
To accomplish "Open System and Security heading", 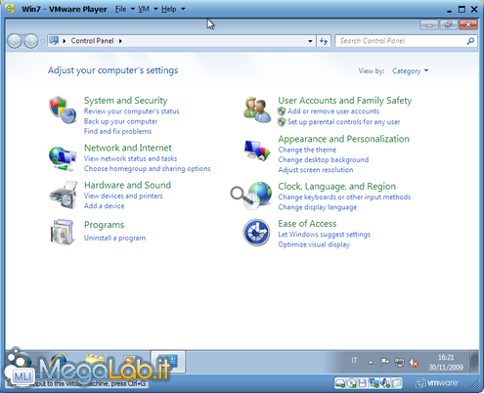I will tap(126, 101).
